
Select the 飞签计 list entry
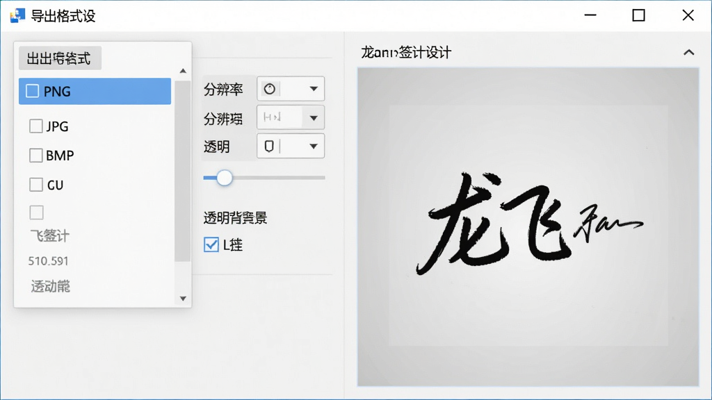(50, 236)
